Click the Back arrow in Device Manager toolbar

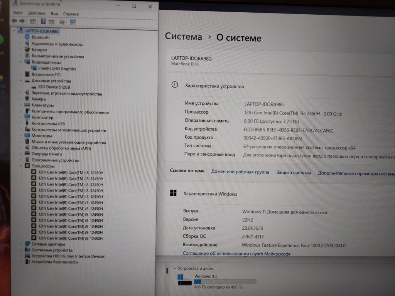[14, 21]
